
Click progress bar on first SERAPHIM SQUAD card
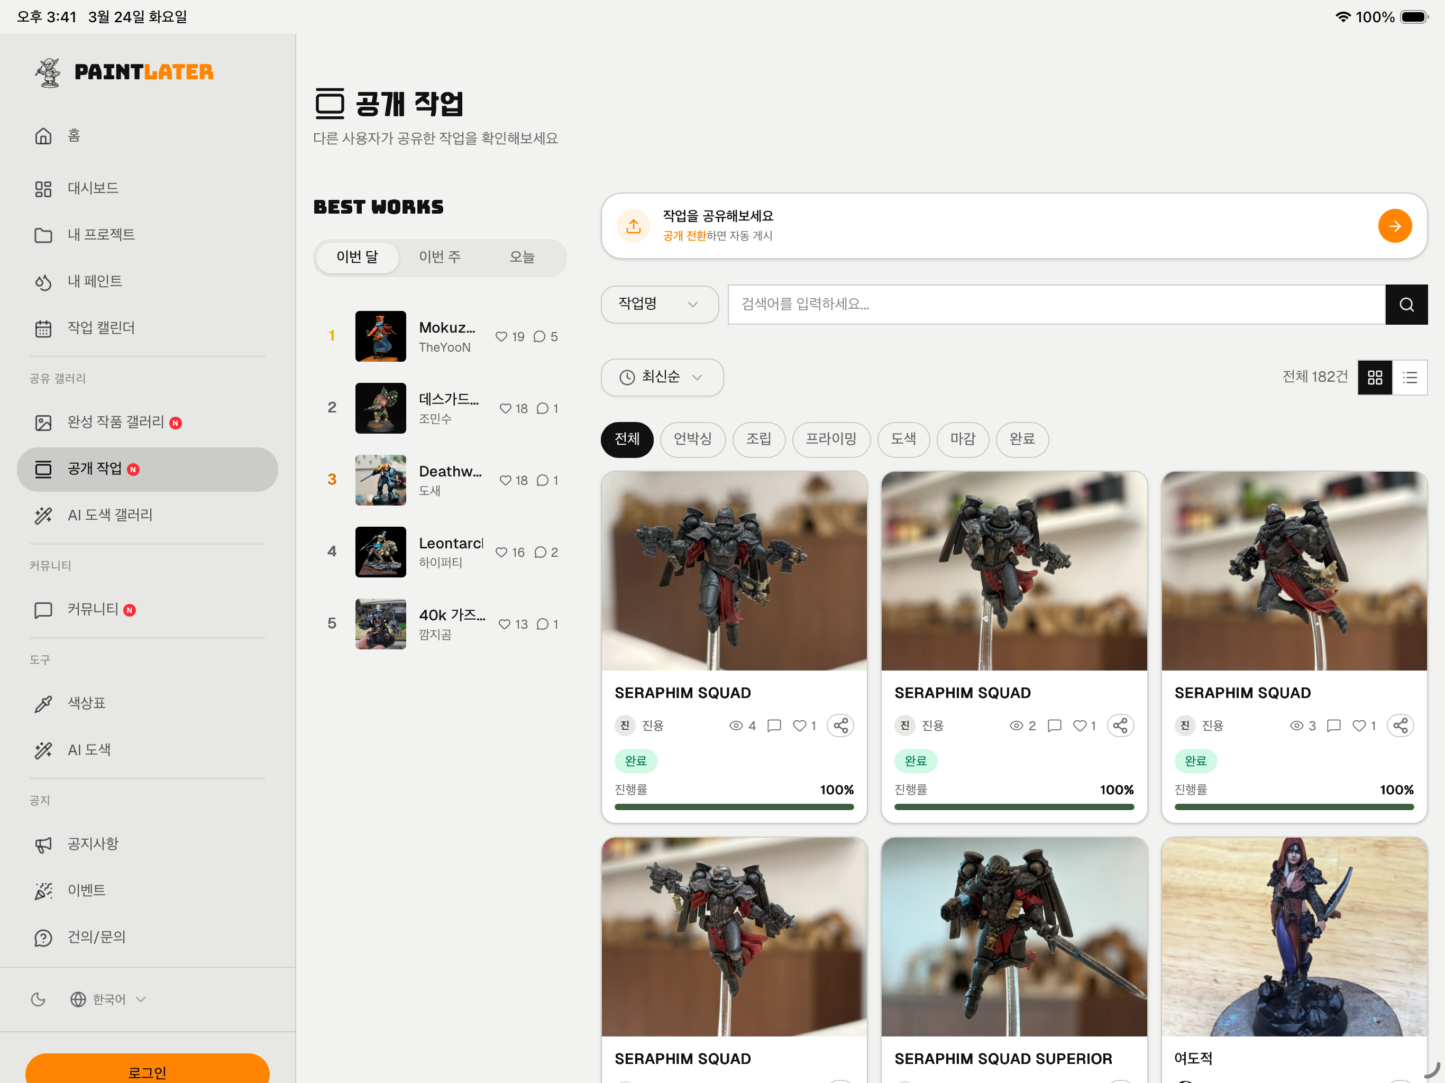pyautogui.click(x=734, y=807)
